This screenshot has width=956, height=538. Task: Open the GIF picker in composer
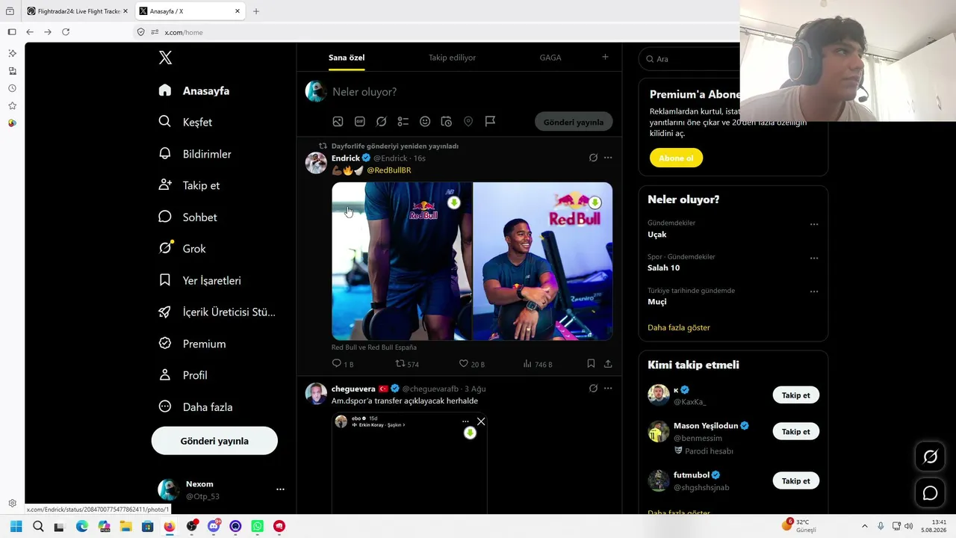[360, 122]
